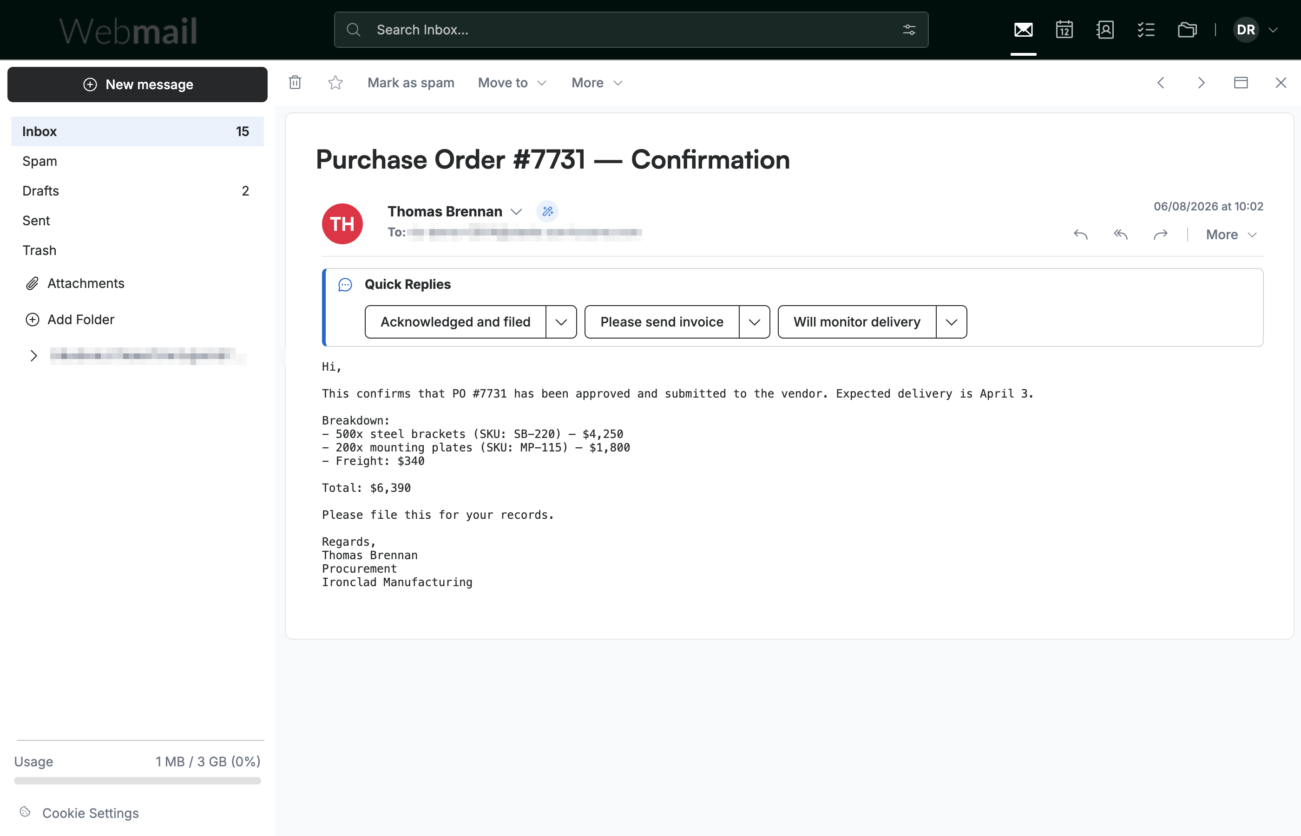Click the DR account avatar
The image size is (1301, 836).
click(1246, 30)
